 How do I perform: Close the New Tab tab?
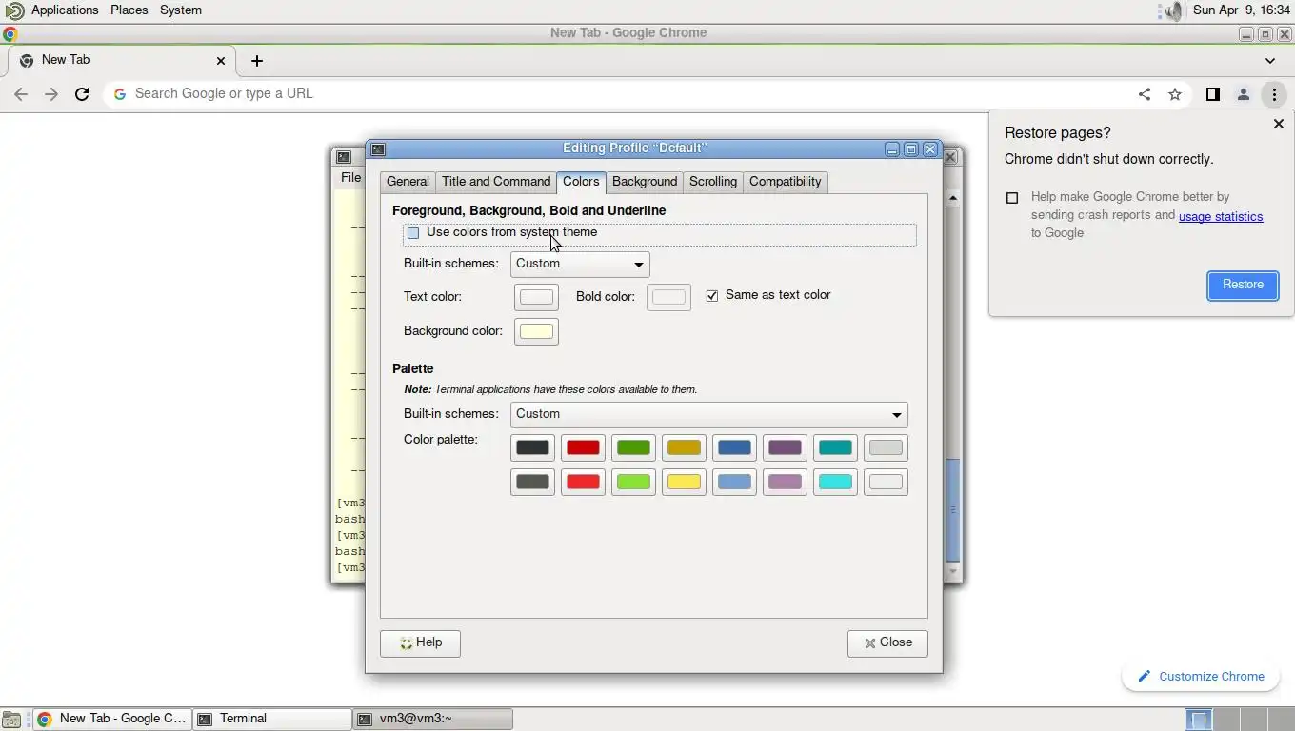coord(221,60)
